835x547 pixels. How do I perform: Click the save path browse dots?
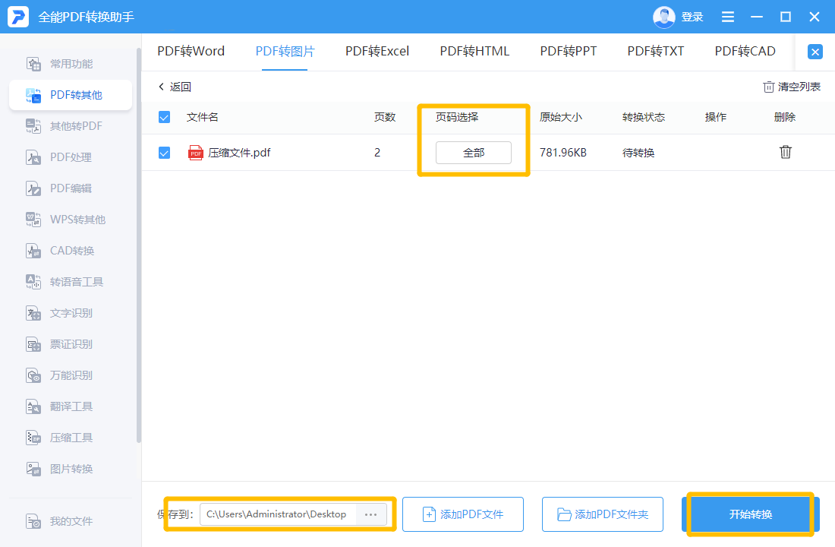coord(370,514)
